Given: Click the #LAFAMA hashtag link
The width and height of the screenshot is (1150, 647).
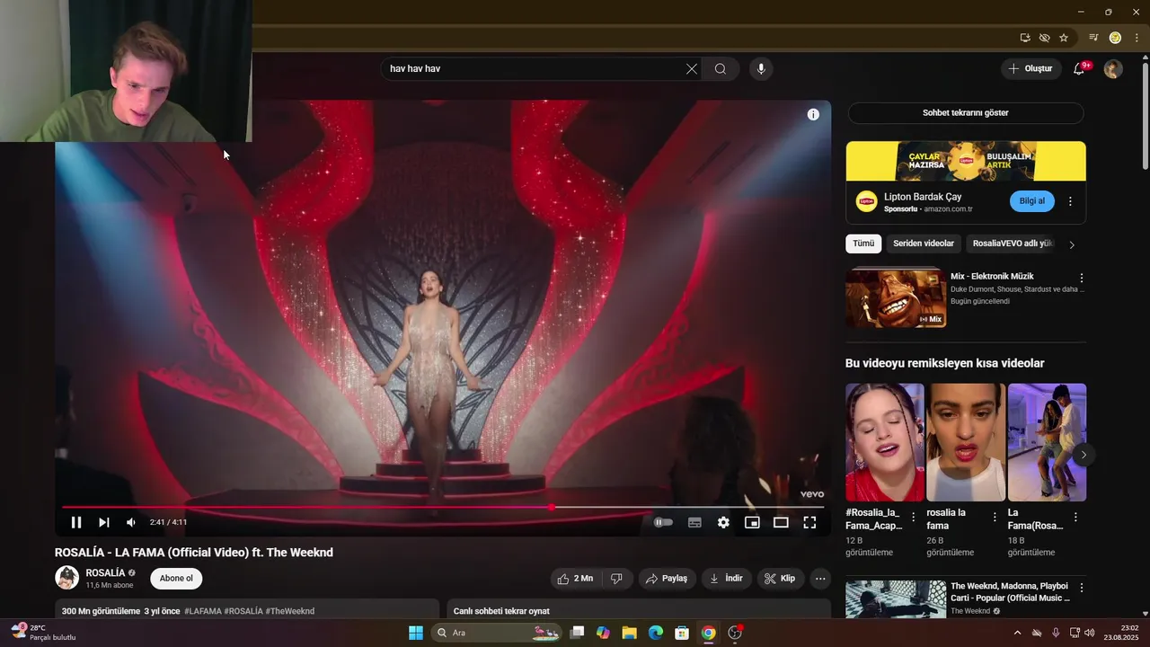Looking at the screenshot, I should (202, 611).
